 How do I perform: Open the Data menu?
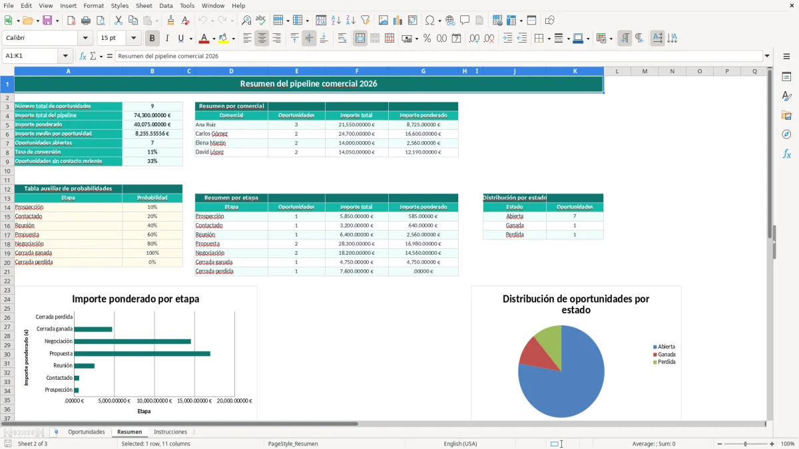click(x=166, y=5)
